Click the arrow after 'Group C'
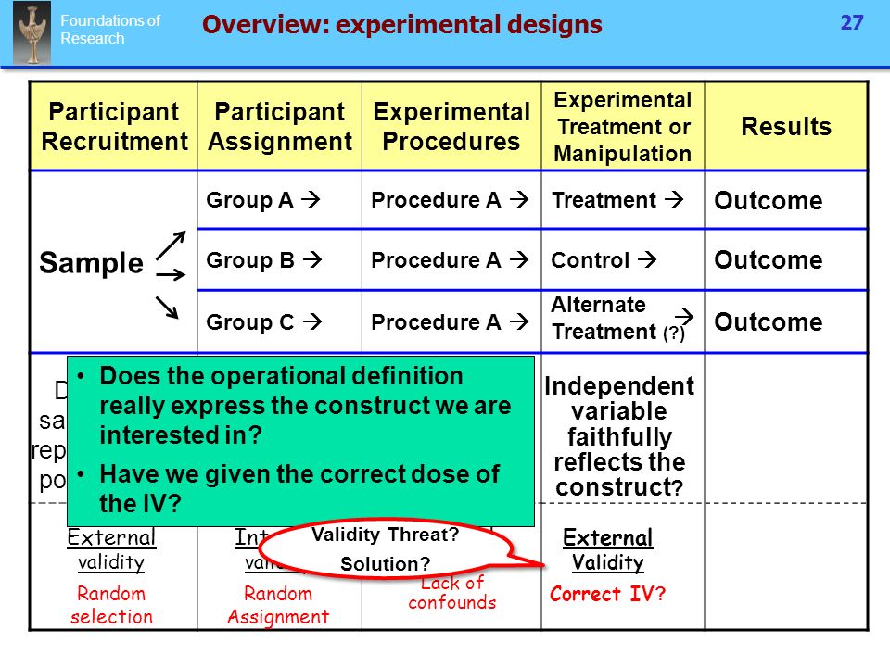890x667 pixels. pyautogui.click(x=312, y=321)
